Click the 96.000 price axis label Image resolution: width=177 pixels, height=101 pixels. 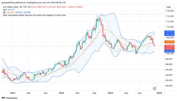[169, 64]
